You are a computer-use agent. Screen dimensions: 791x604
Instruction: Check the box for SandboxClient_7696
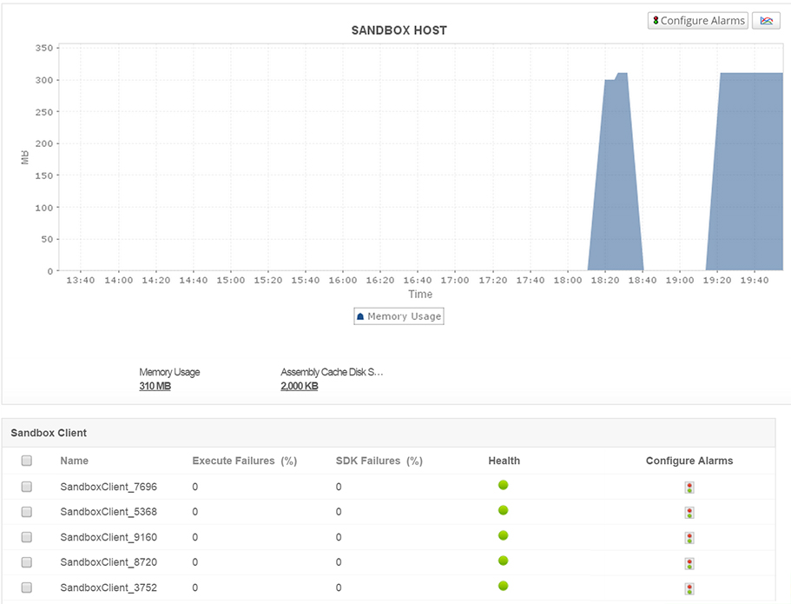point(27,487)
